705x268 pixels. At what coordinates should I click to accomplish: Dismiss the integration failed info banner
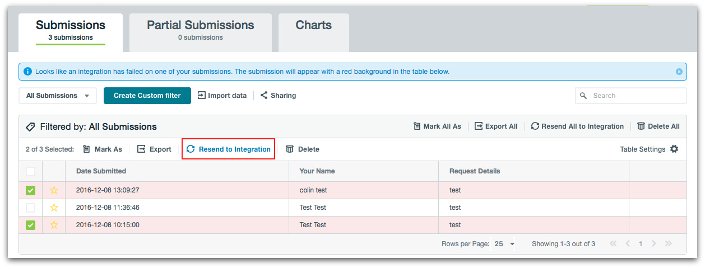[x=679, y=72]
